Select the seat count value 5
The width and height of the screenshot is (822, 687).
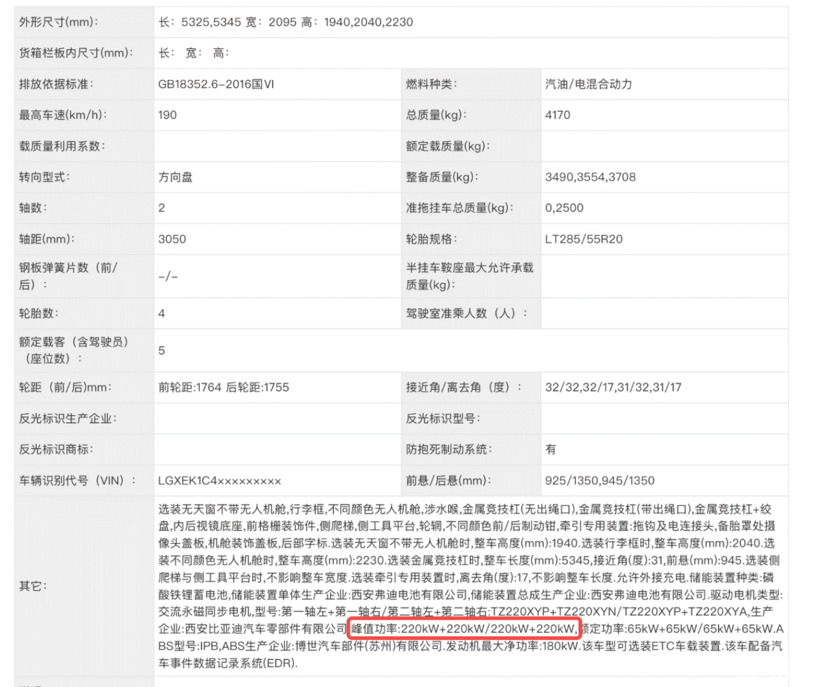coord(162,350)
